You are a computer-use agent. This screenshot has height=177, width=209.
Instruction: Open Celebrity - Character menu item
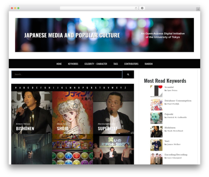(x=96, y=64)
